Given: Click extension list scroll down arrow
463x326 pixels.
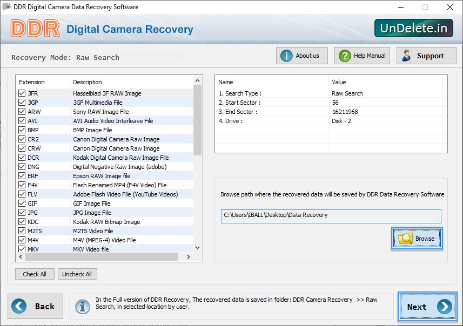Looking at the screenshot, I should [198, 248].
